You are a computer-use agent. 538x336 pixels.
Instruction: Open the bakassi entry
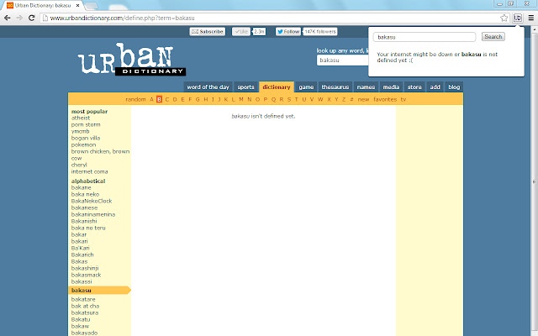82,281
